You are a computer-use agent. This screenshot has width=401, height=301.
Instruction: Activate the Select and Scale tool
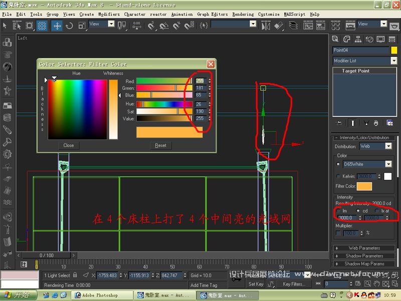[x=82, y=26]
